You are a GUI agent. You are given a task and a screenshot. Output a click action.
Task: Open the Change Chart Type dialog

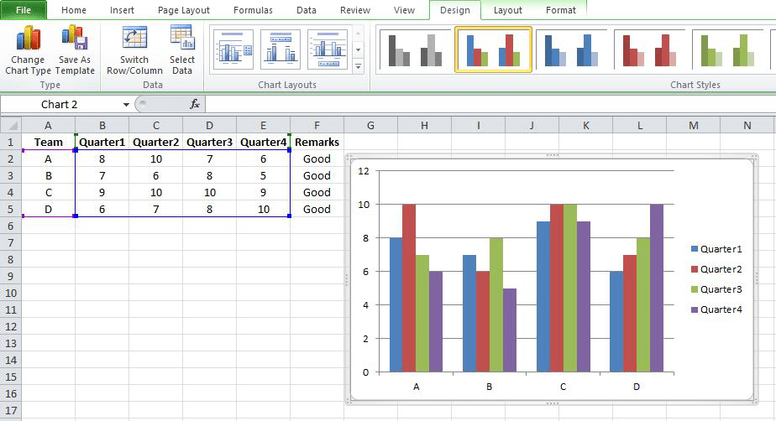pyautogui.click(x=29, y=50)
